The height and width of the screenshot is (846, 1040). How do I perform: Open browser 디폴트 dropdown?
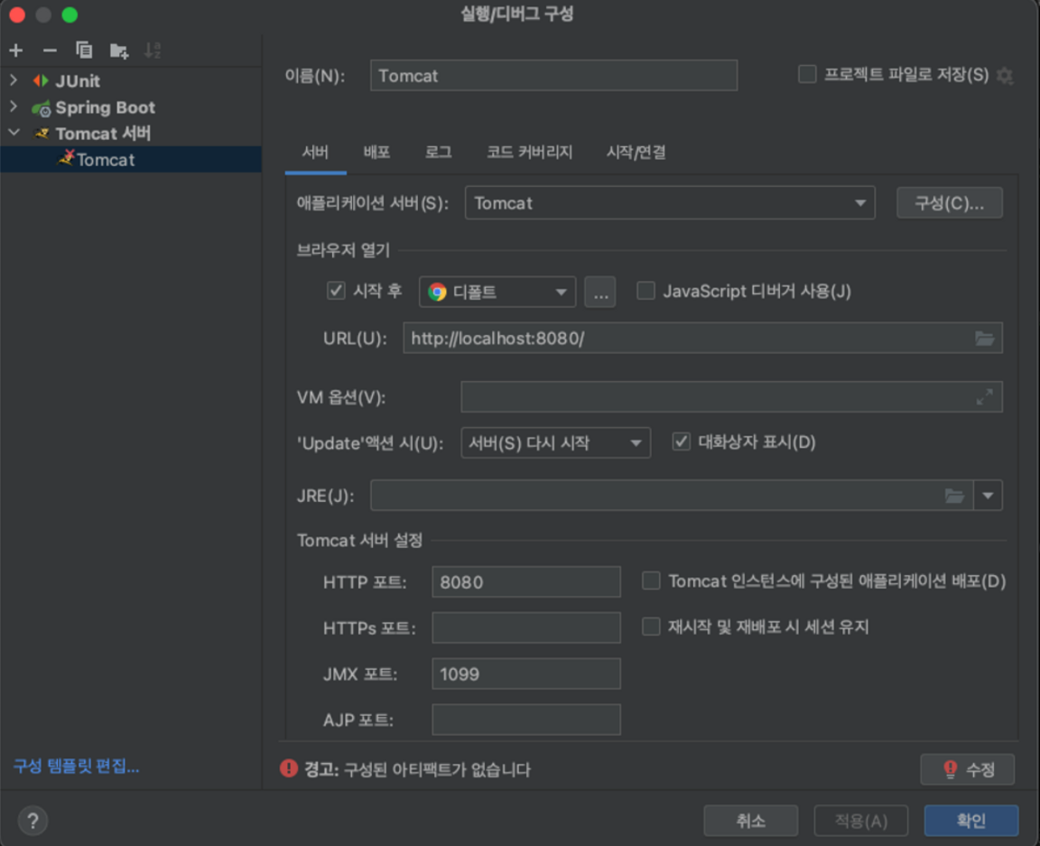(x=497, y=292)
